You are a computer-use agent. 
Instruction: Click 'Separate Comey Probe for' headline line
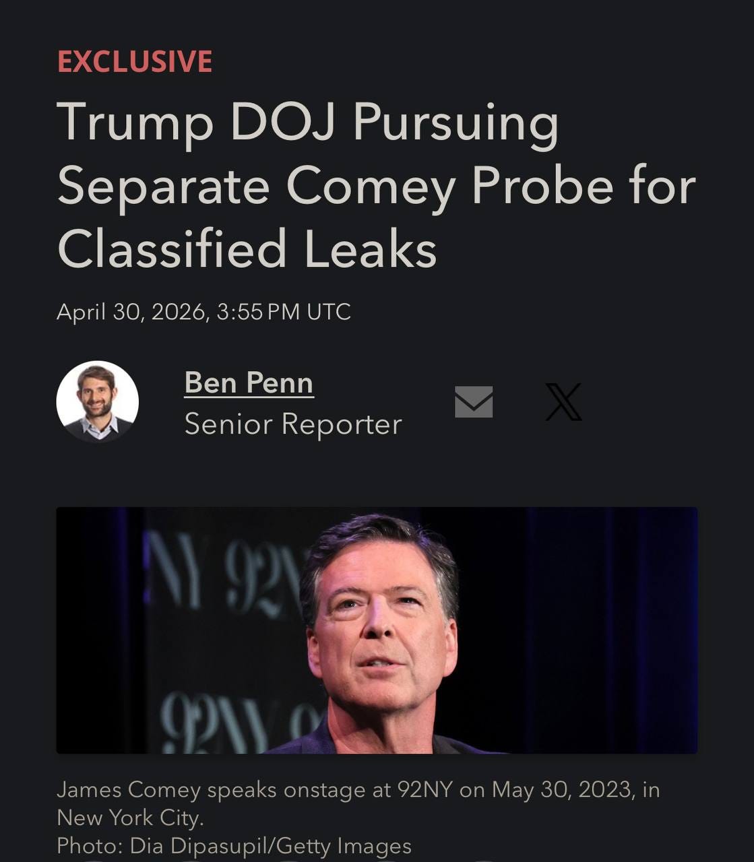tap(376, 187)
